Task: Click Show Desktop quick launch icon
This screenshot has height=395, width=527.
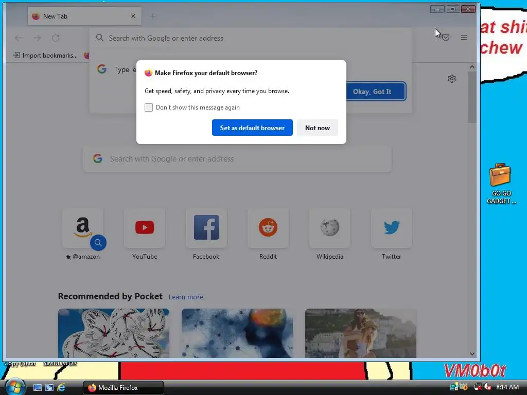Action: click(38, 388)
